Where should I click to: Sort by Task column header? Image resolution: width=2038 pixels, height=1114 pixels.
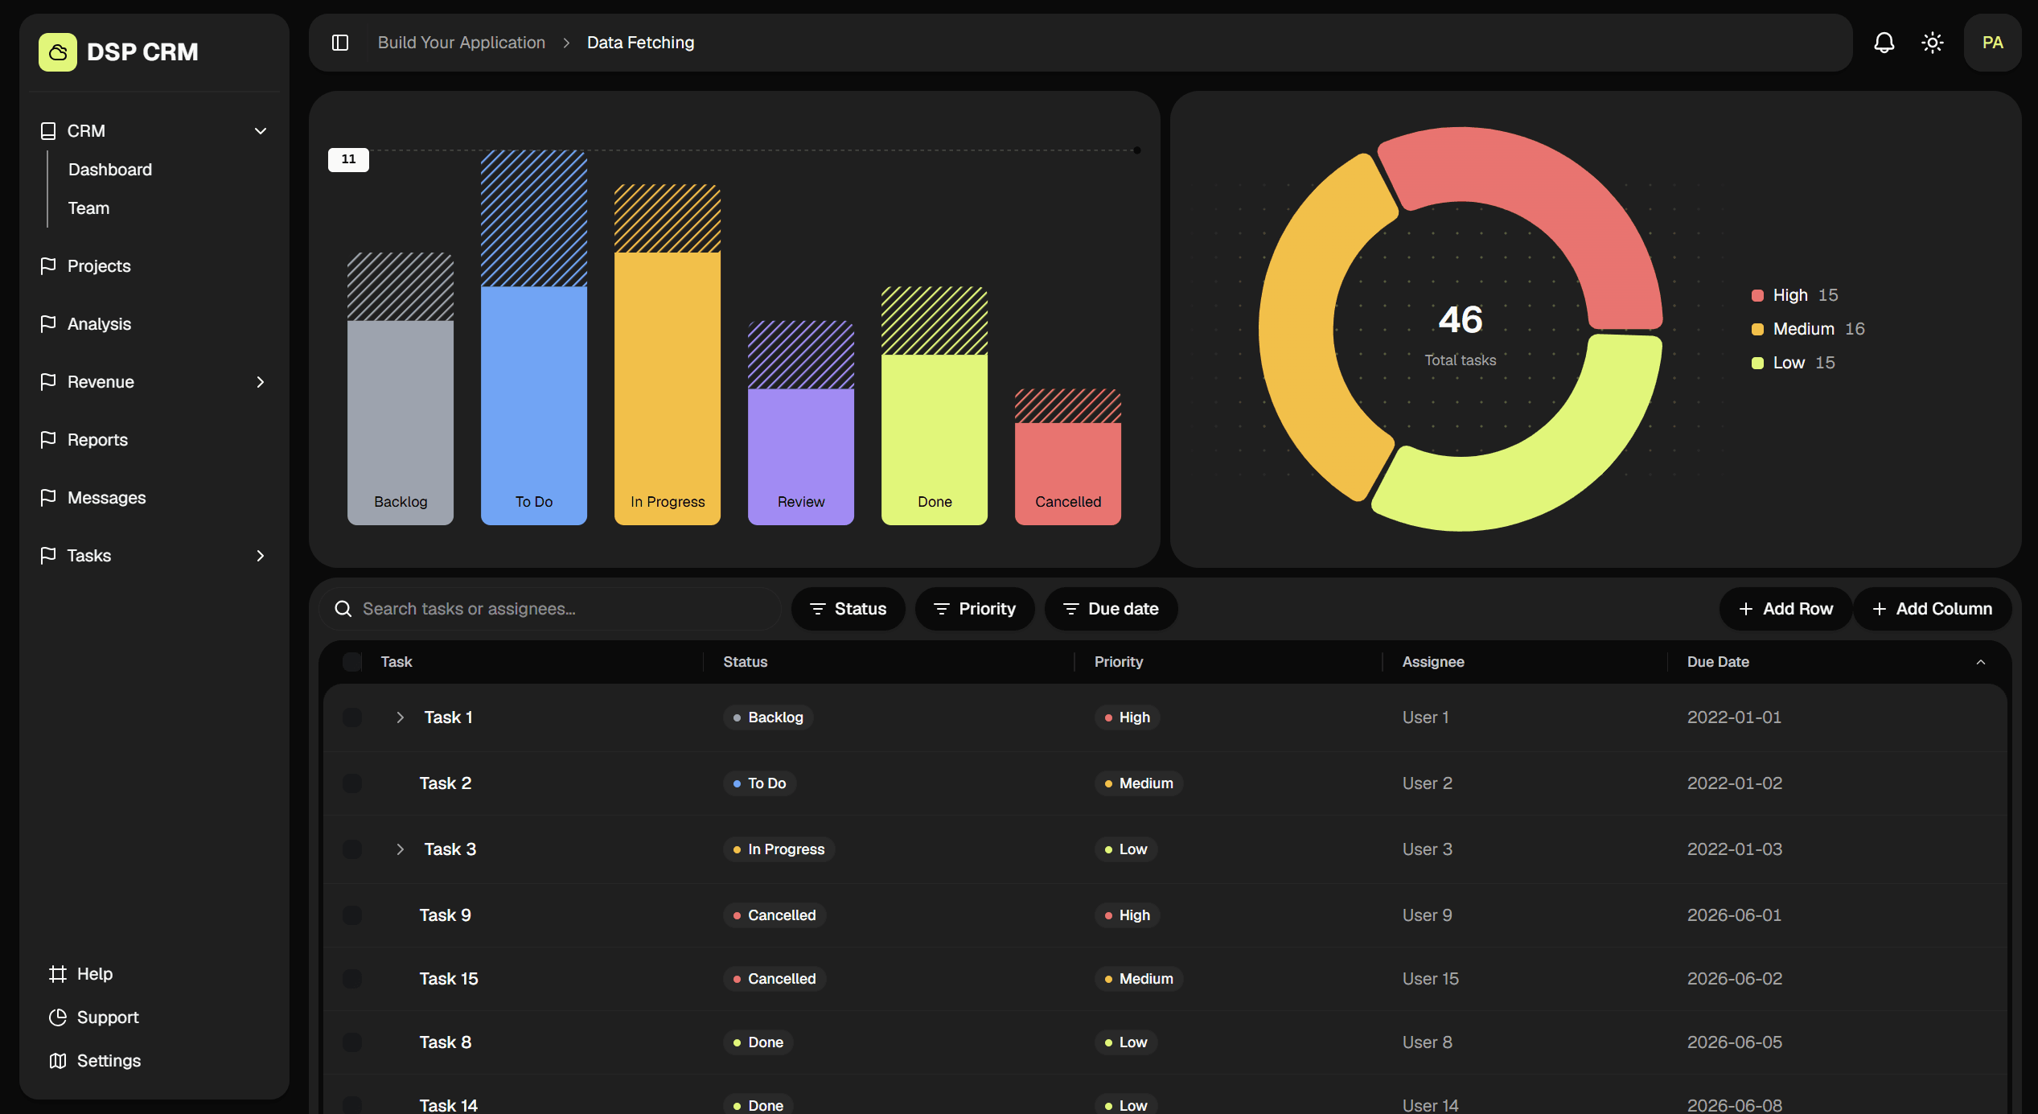coord(397,662)
